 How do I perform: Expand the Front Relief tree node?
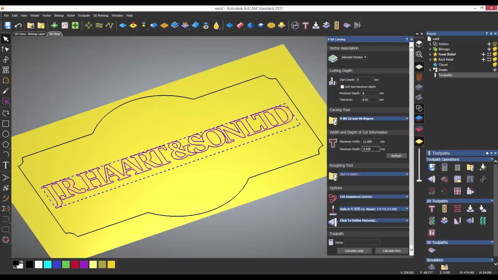[430, 54]
